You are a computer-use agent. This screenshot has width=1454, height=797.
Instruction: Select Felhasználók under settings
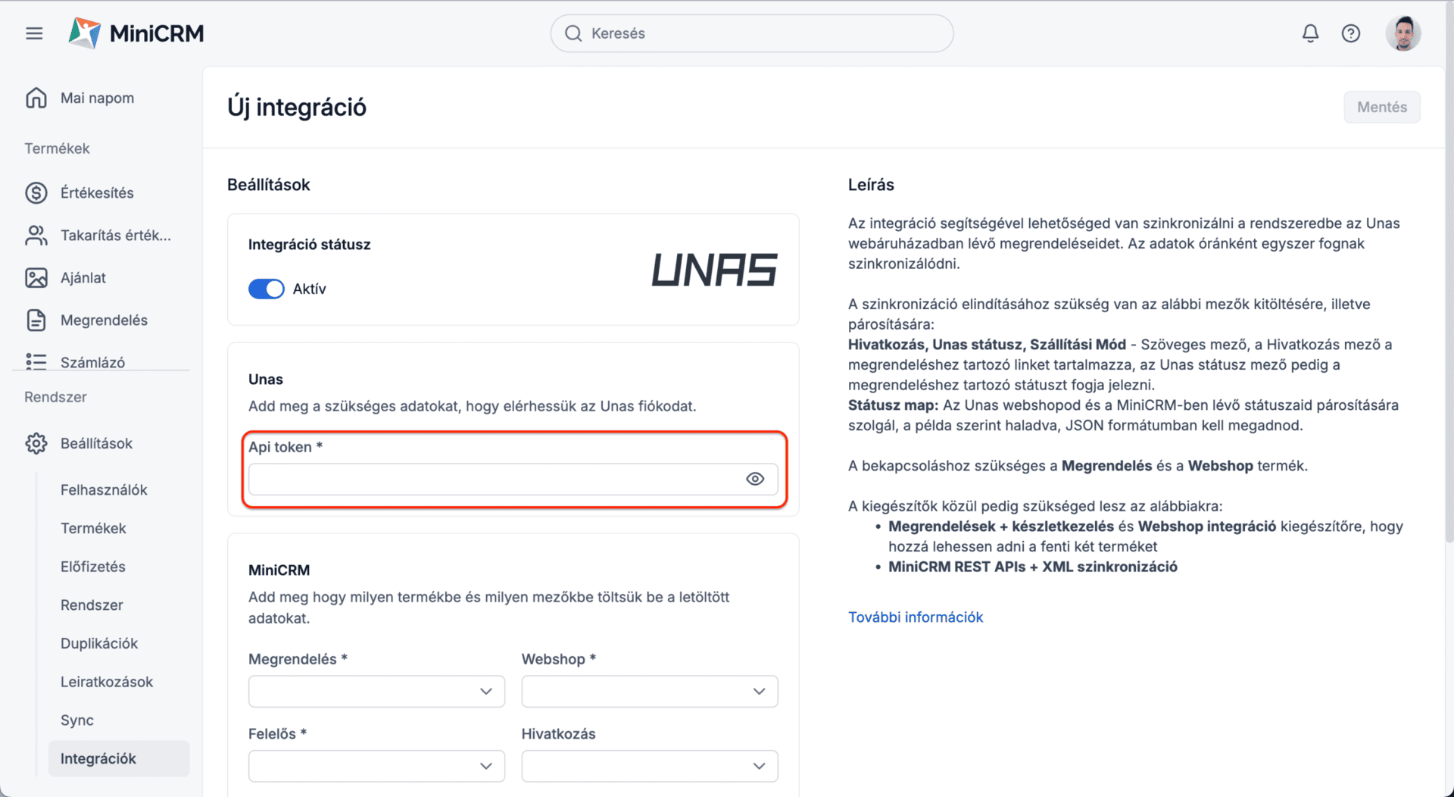(x=104, y=489)
